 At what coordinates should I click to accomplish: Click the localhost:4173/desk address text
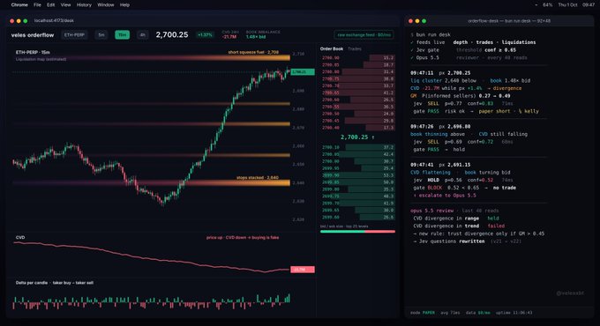[54, 20]
